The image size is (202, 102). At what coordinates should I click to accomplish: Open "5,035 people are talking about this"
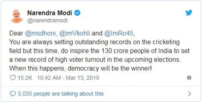click(61, 94)
